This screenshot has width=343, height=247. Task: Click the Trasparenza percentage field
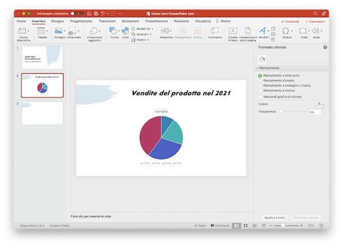(x=314, y=112)
